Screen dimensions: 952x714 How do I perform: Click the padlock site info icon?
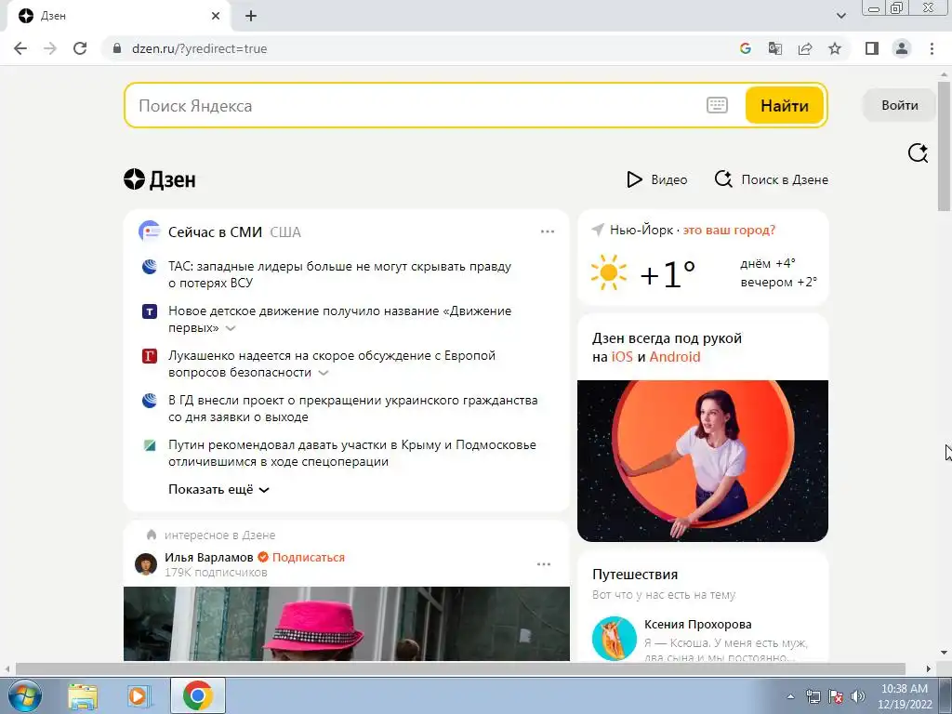coord(117,48)
